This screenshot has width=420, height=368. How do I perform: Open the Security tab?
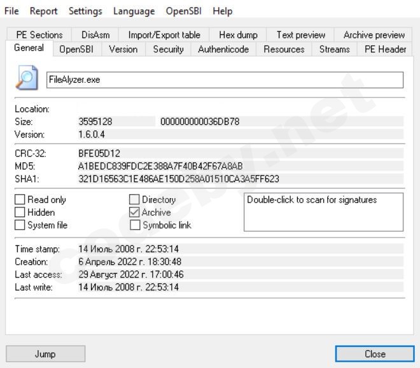168,49
